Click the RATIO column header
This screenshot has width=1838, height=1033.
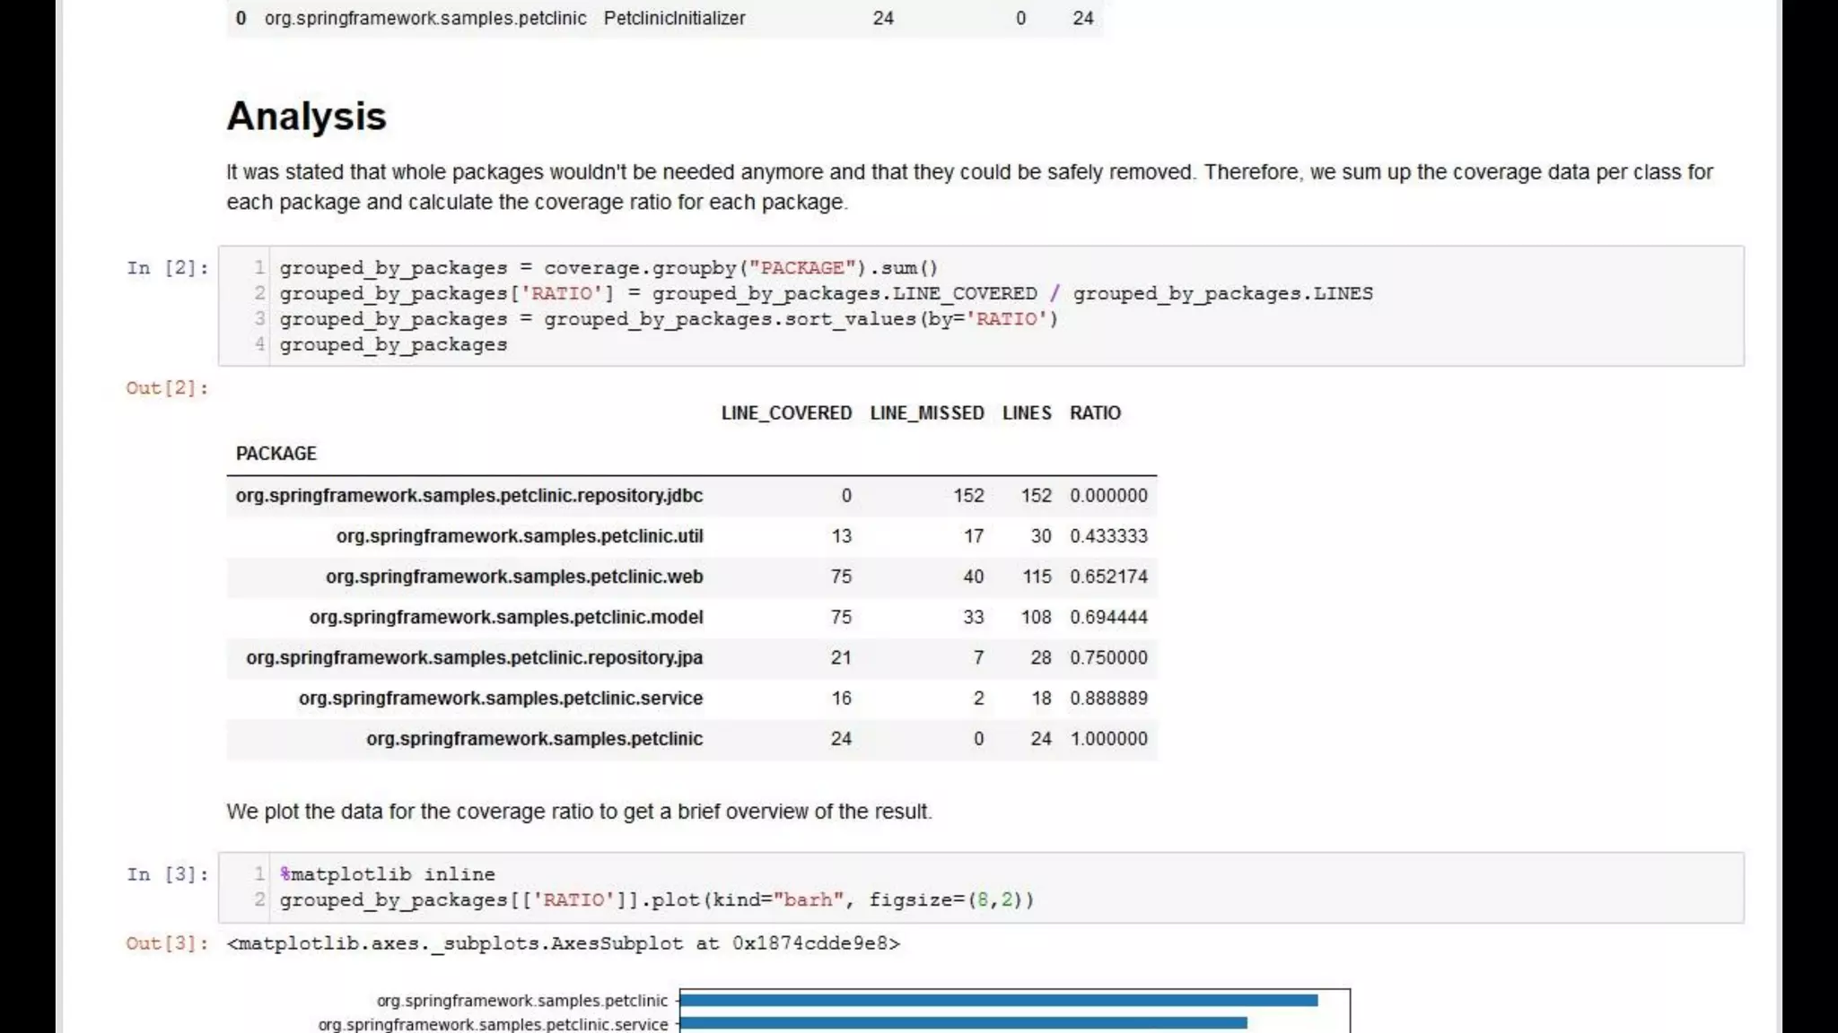pos(1095,413)
